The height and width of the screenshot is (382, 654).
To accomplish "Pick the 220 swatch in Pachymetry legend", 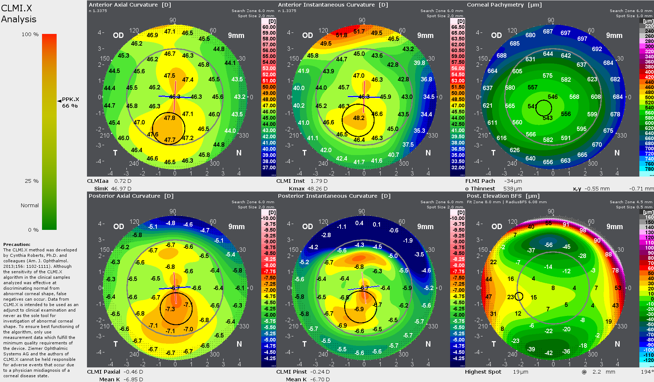I will tap(646, 26).
